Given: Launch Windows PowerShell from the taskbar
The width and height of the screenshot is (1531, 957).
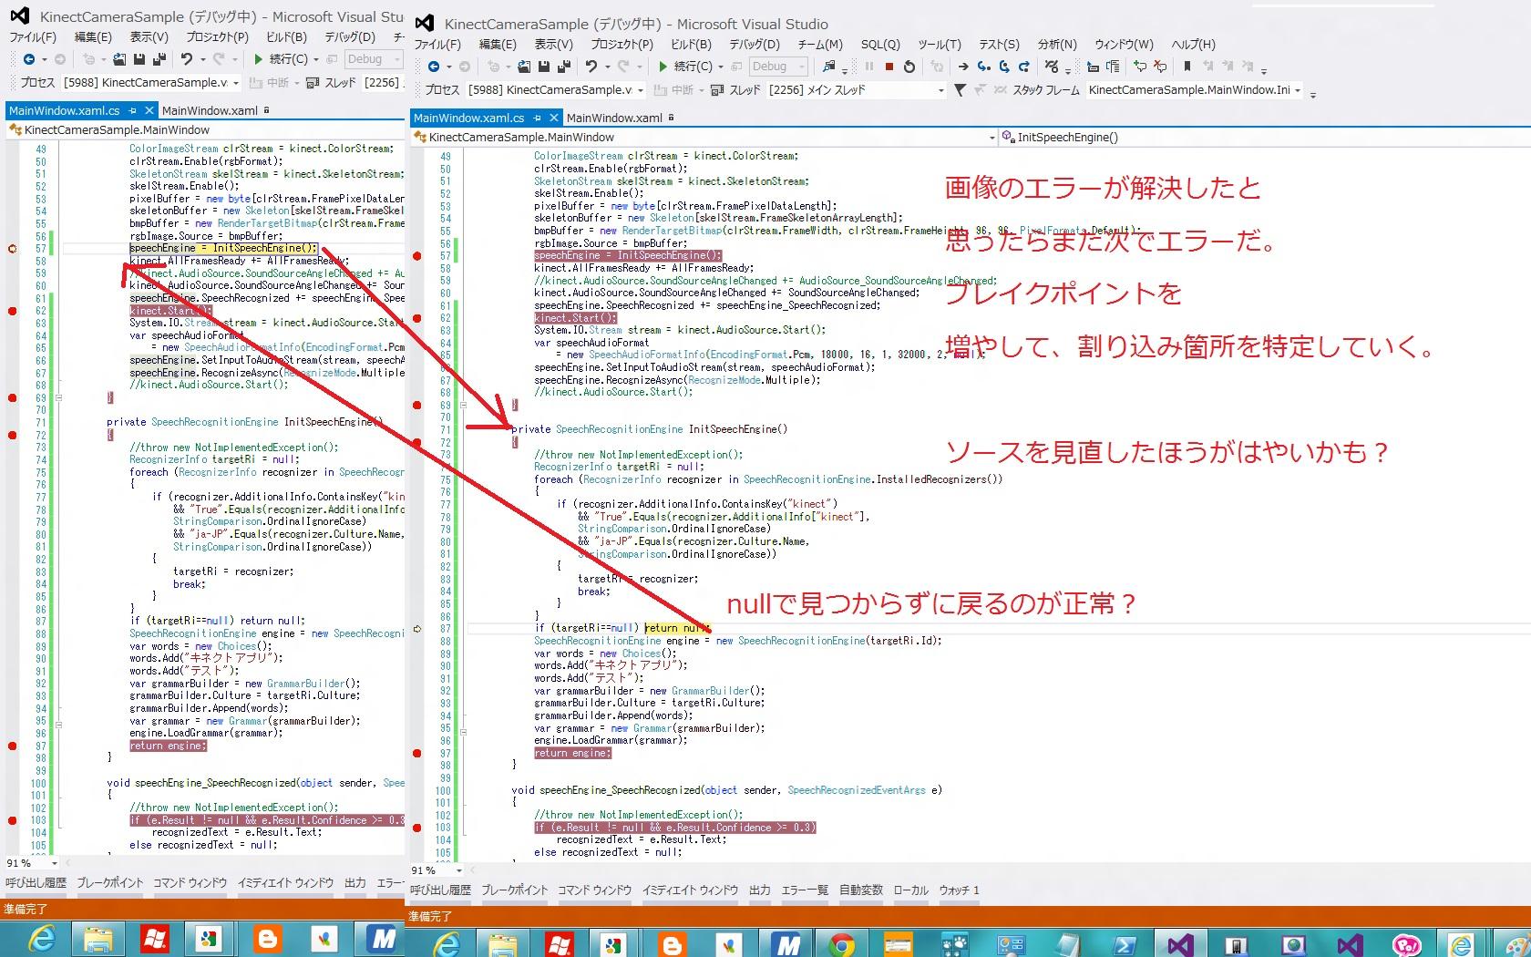Looking at the screenshot, I should tap(1125, 944).
